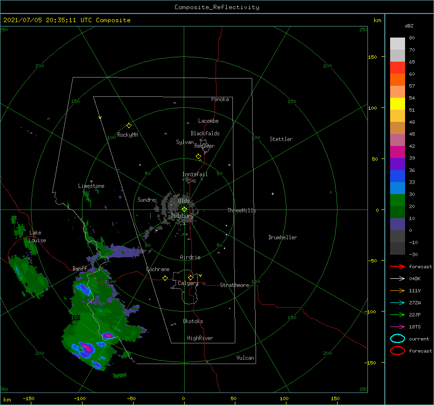The image size is (434, 405).
Task: Select the orange 60 dBZ color swatch
Action: tap(397, 80)
